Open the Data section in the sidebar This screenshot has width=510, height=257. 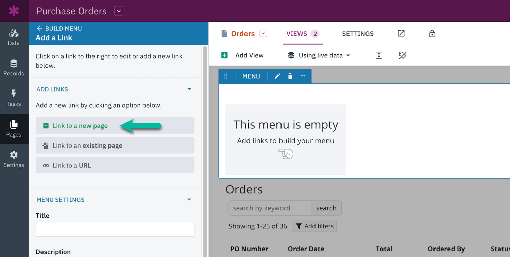(x=14, y=36)
